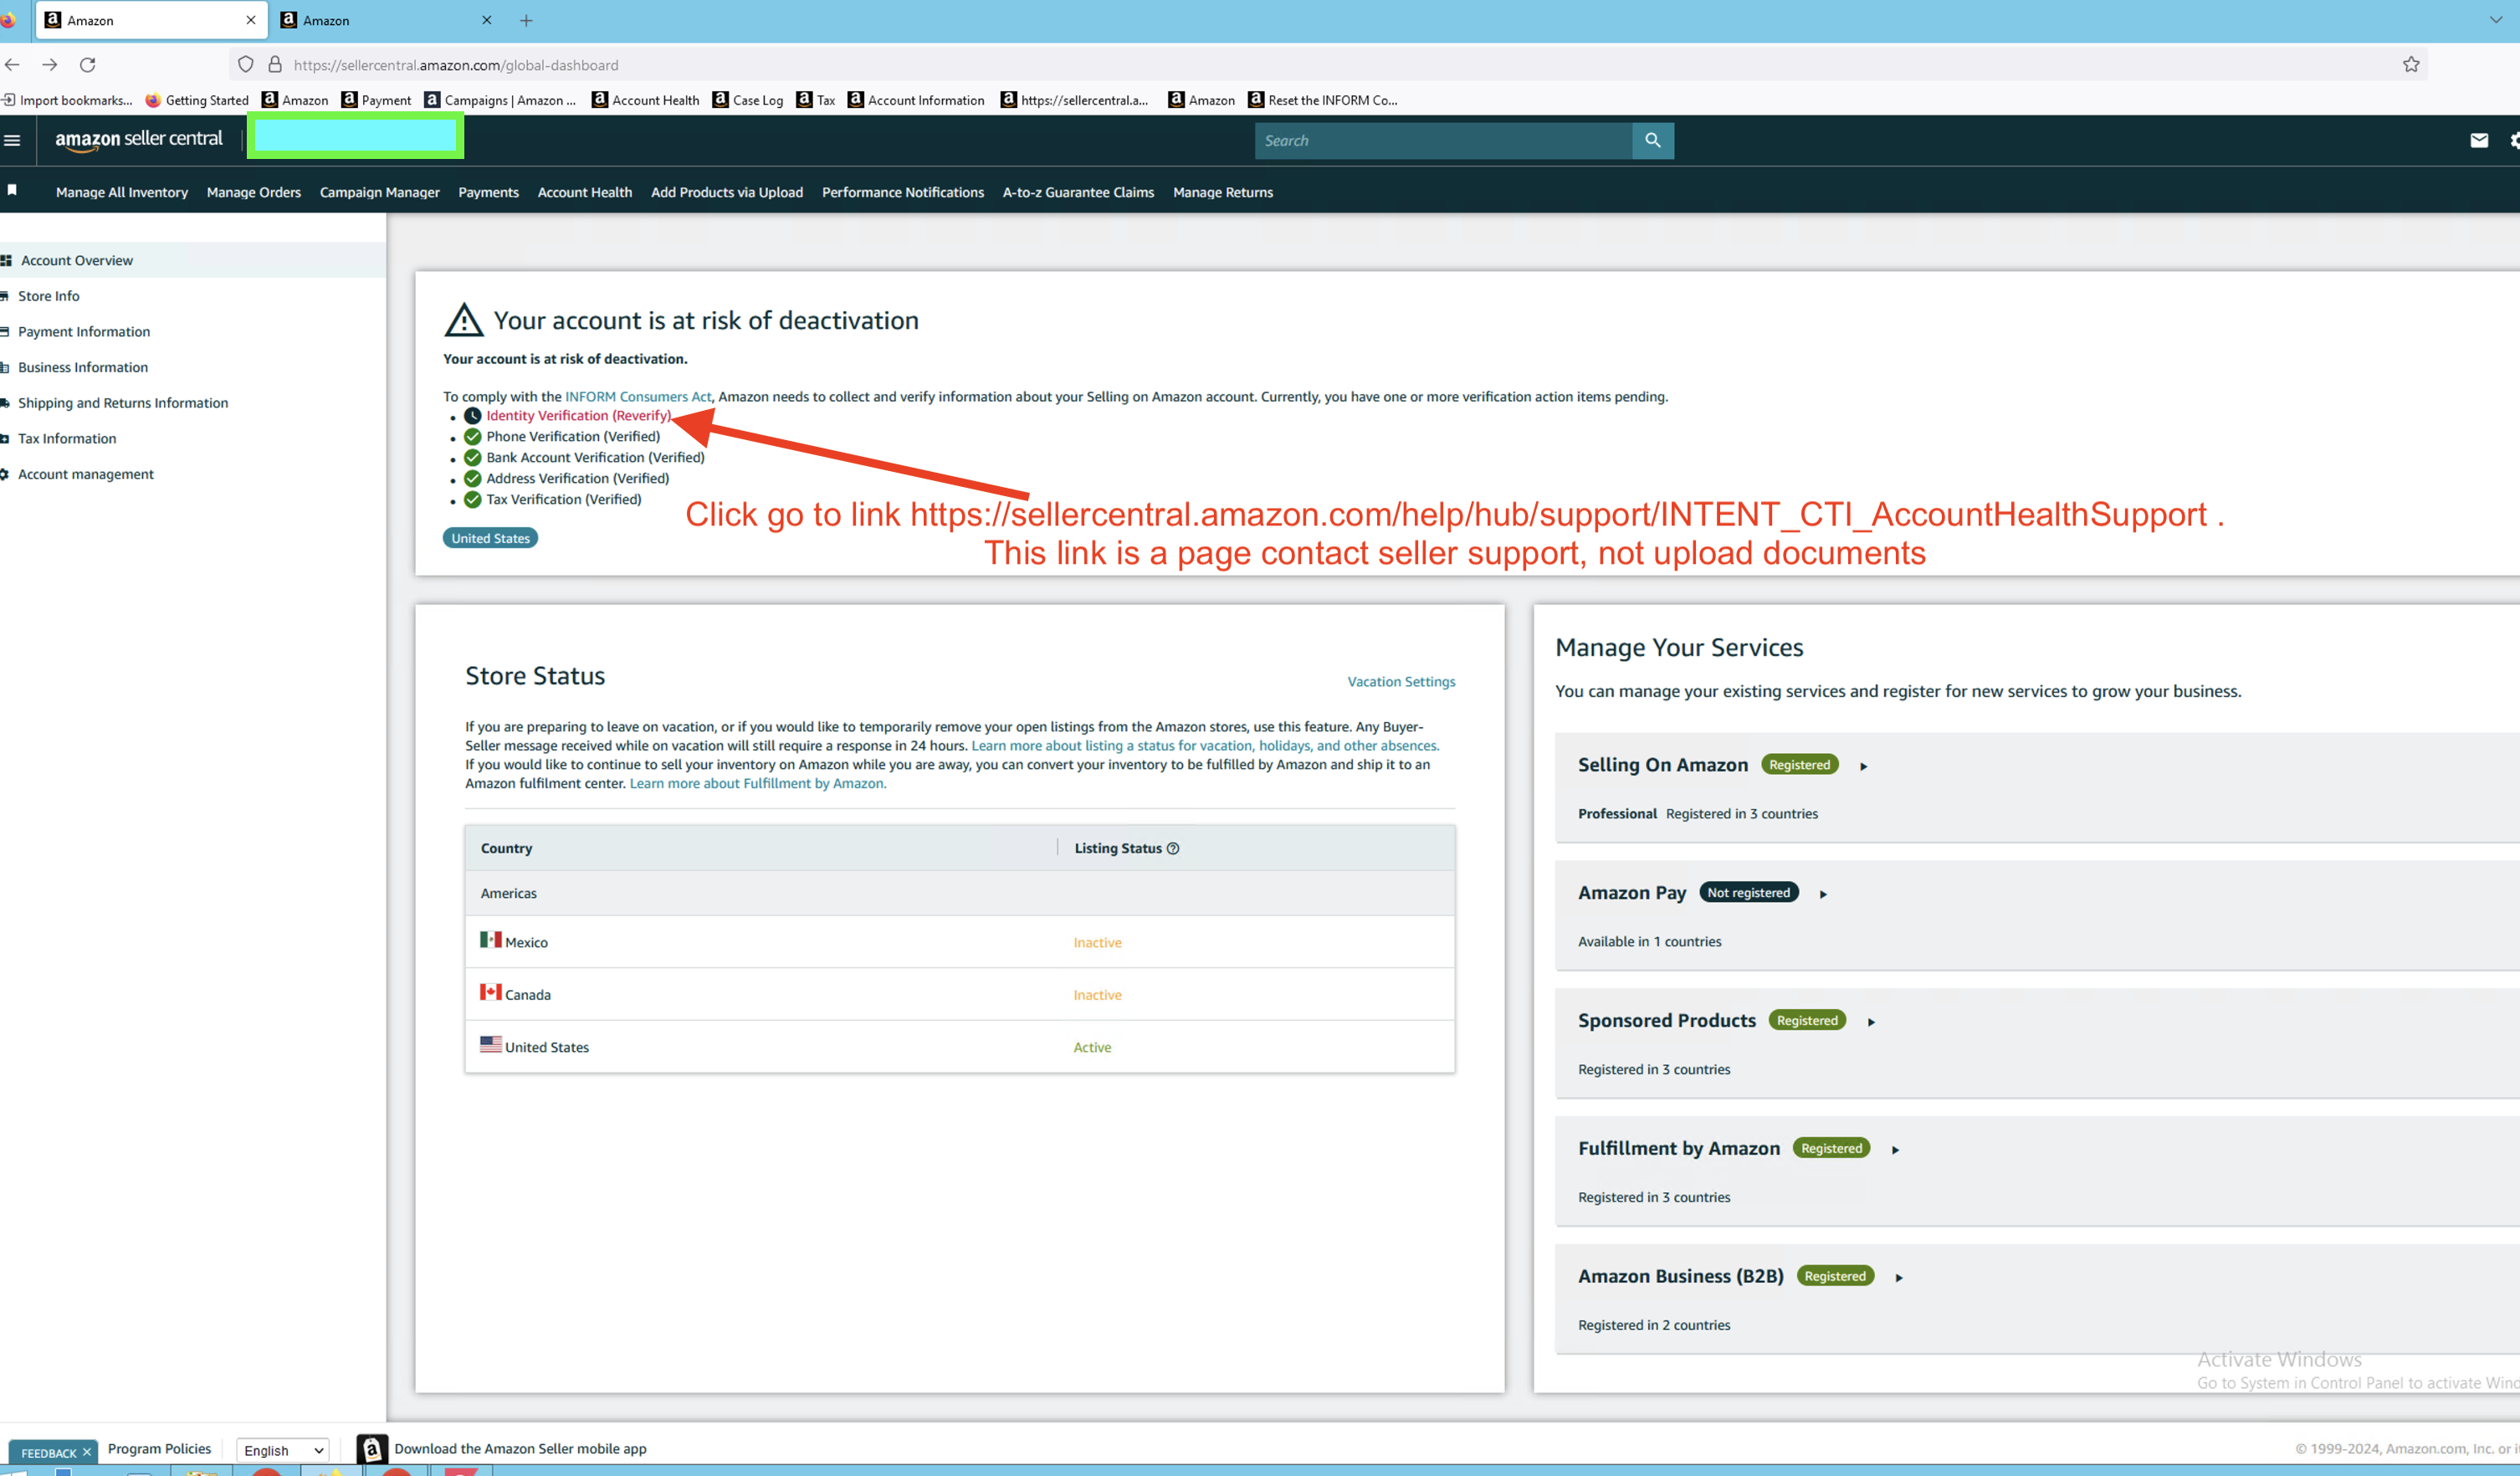Open a new browser tab with plus
The image size is (2520, 1476).
[x=526, y=20]
